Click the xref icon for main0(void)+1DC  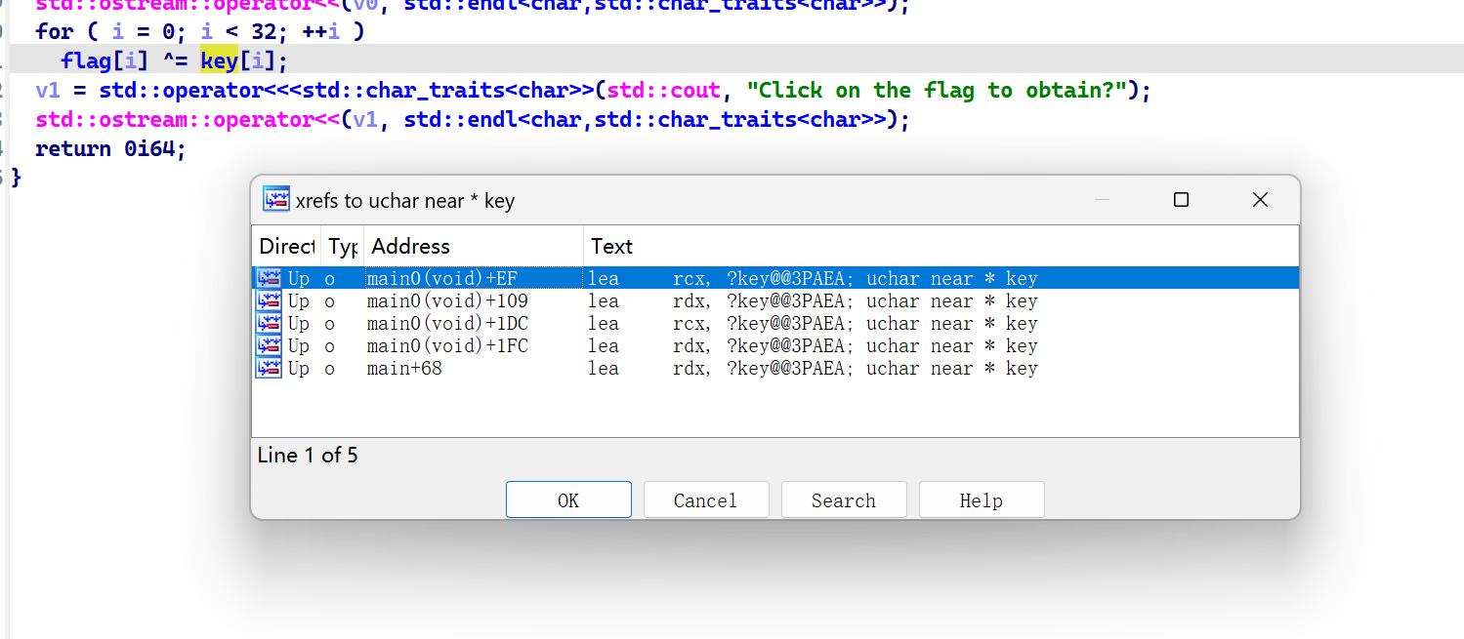(269, 324)
